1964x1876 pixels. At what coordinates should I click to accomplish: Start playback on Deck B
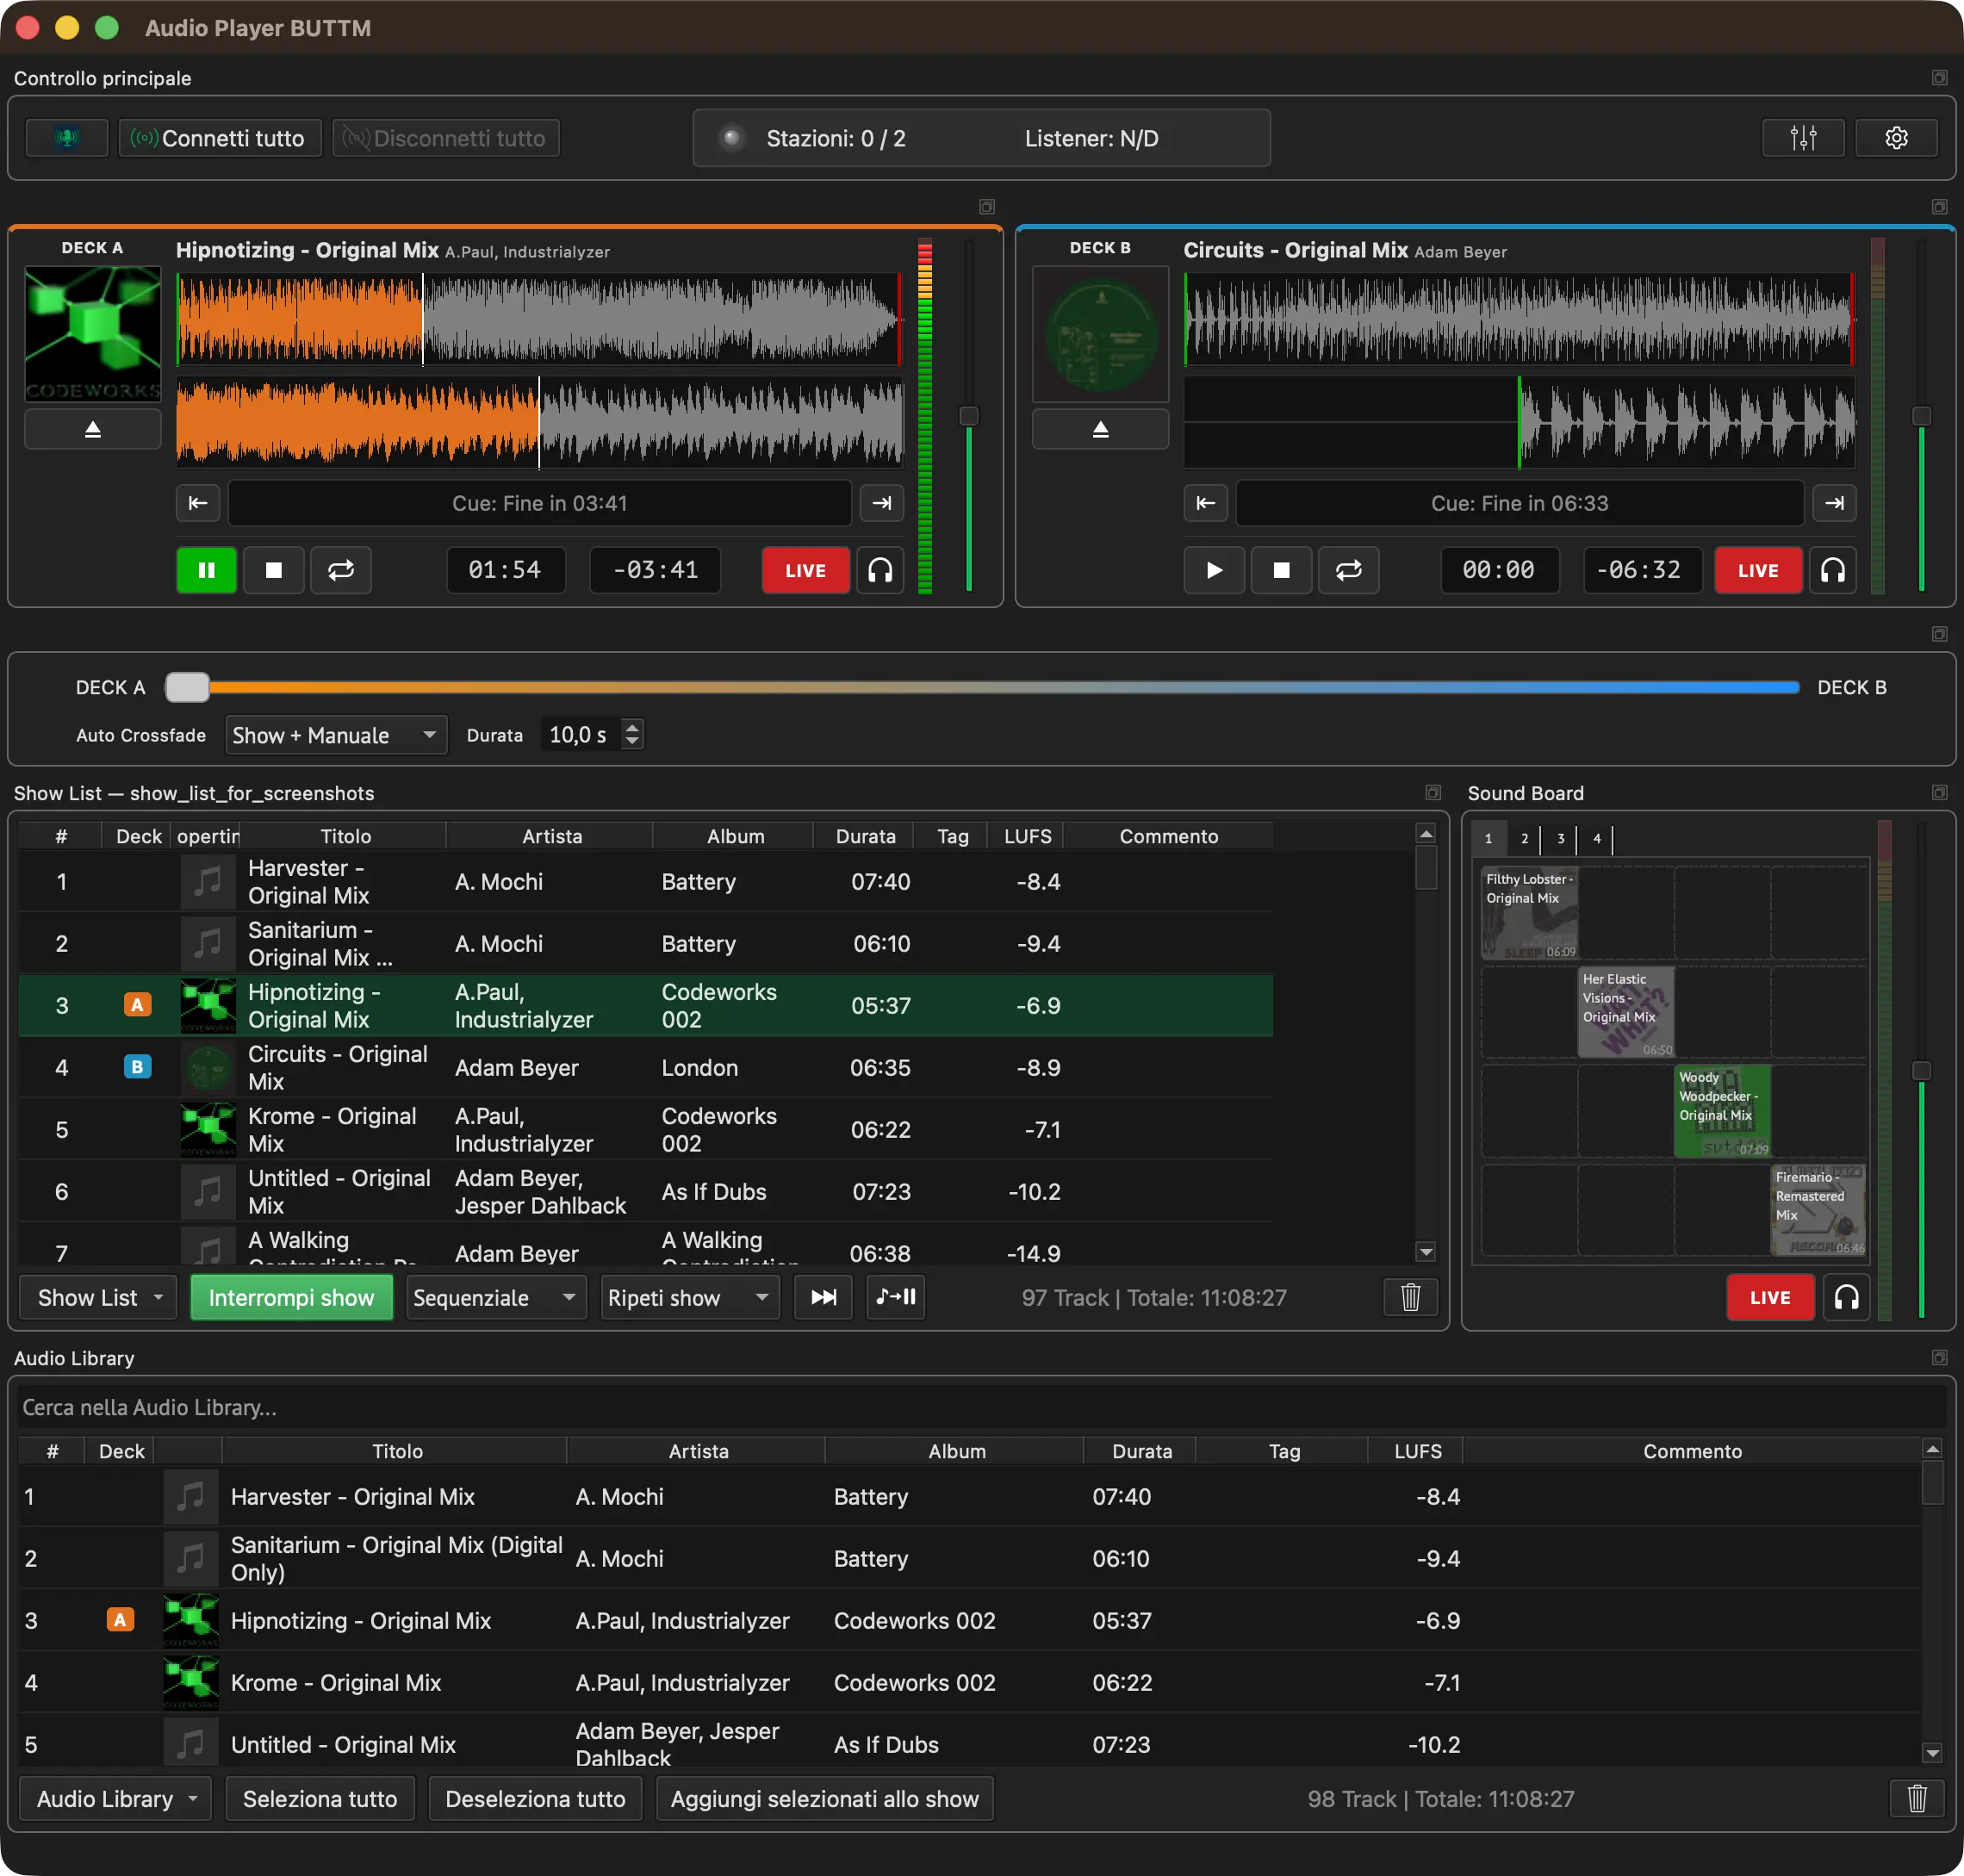tap(1214, 570)
